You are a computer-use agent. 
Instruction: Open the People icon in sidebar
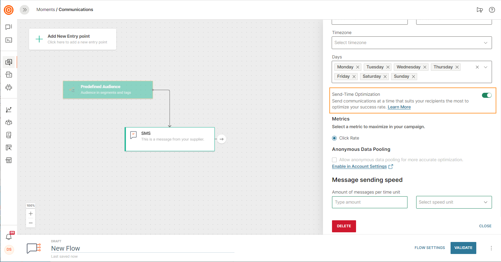[9, 122]
